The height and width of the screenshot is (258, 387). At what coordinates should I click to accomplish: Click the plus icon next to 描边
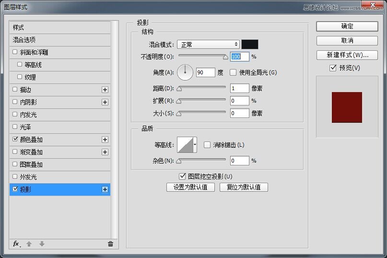tap(105, 90)
